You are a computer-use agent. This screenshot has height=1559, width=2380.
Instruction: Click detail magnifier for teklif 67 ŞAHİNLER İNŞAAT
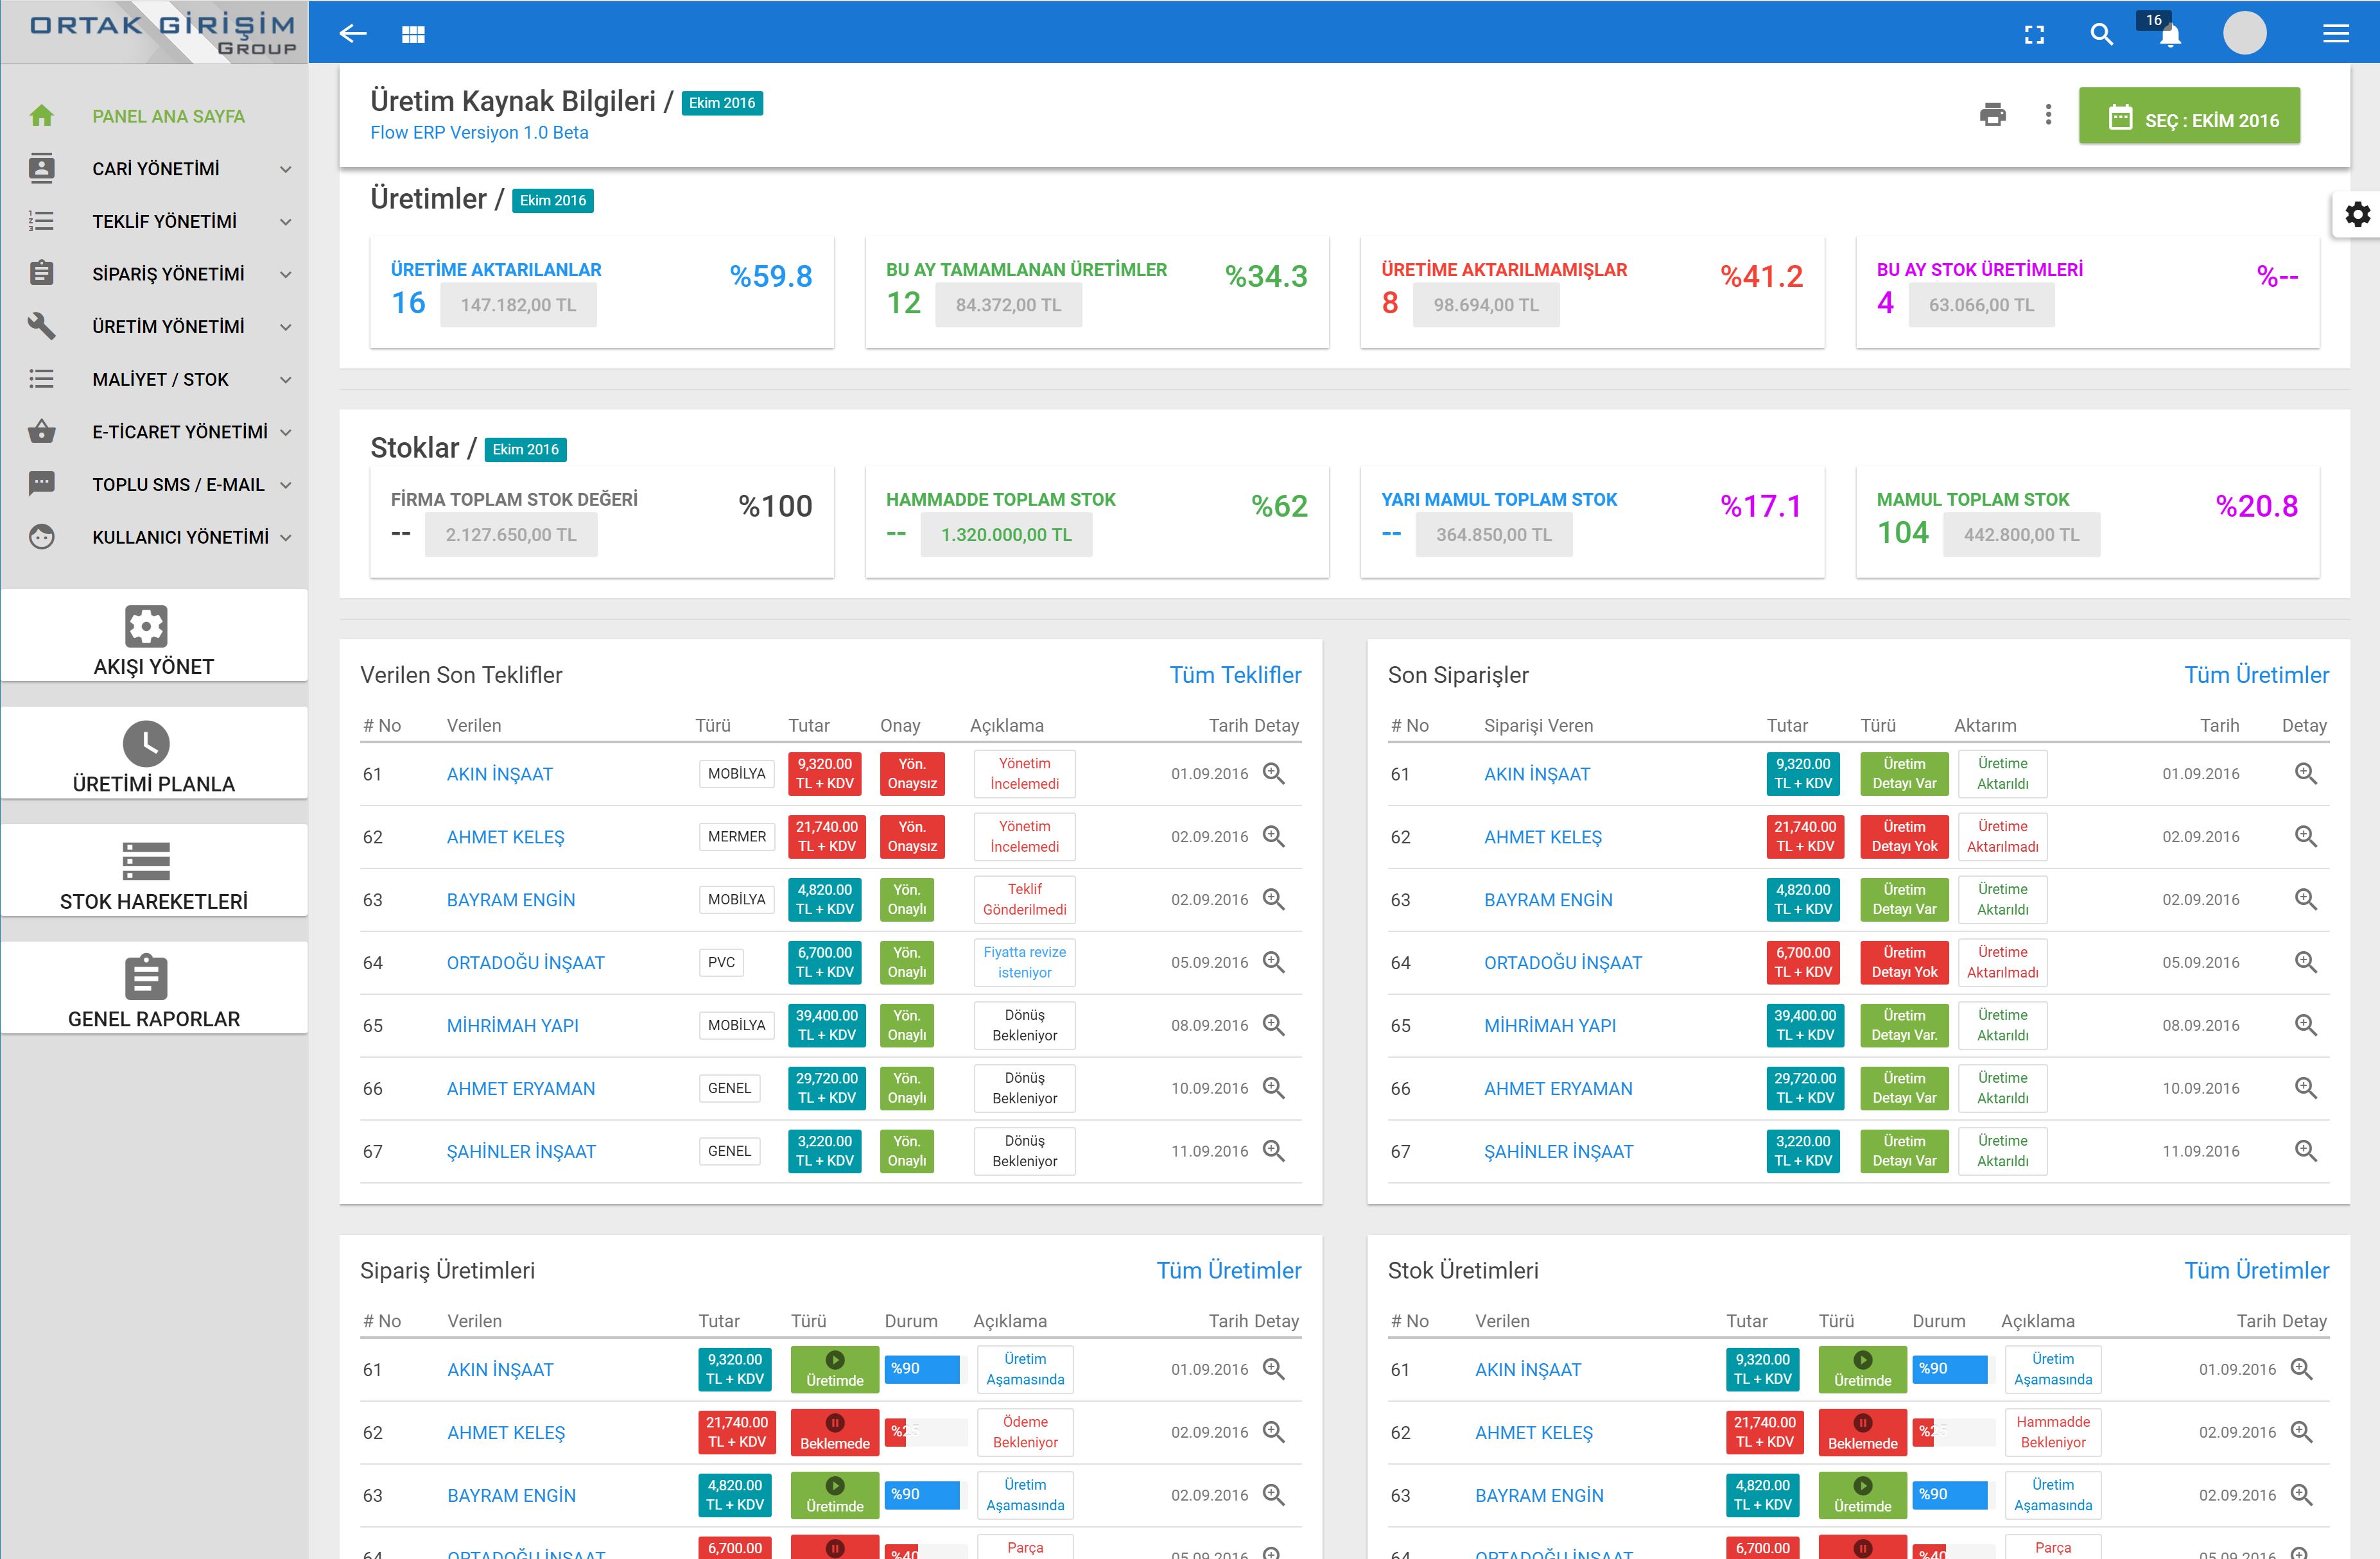coord(1273,1151)
